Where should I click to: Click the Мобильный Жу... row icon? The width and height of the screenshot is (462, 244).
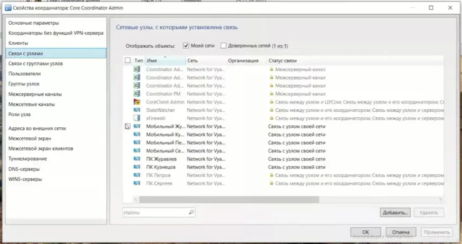[137, 126]
